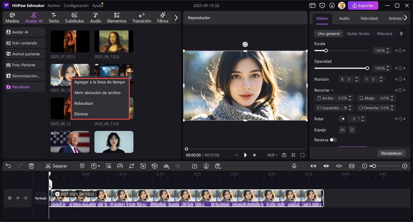
Task: Click the zoom in timeline plus icon
Action: point(405,166)
